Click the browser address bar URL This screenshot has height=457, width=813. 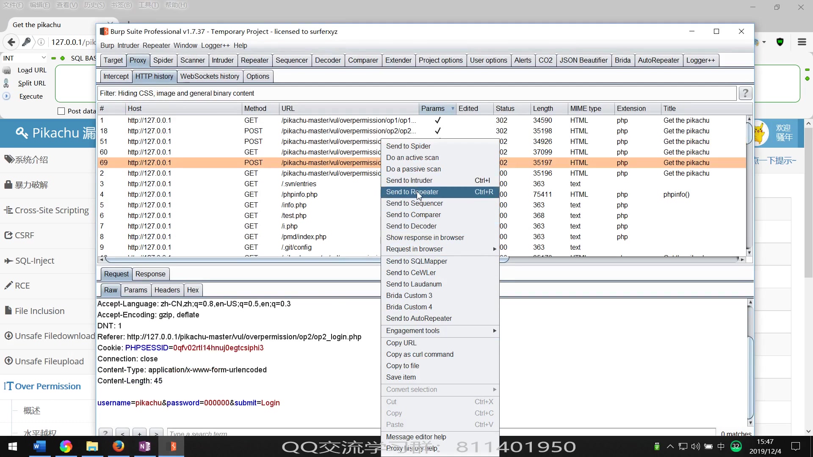(x=73, y=42)
